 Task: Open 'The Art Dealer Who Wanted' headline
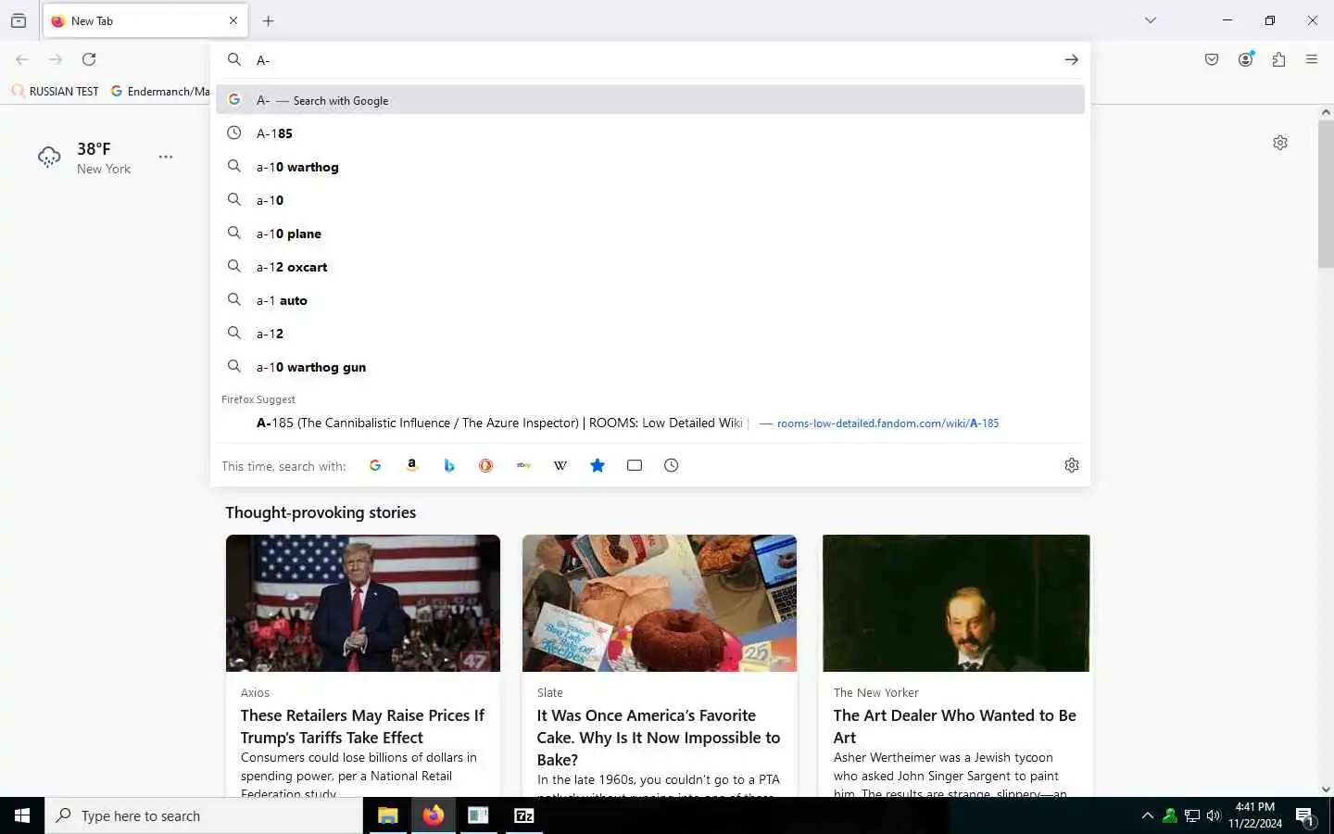click(x=954, y=727)
